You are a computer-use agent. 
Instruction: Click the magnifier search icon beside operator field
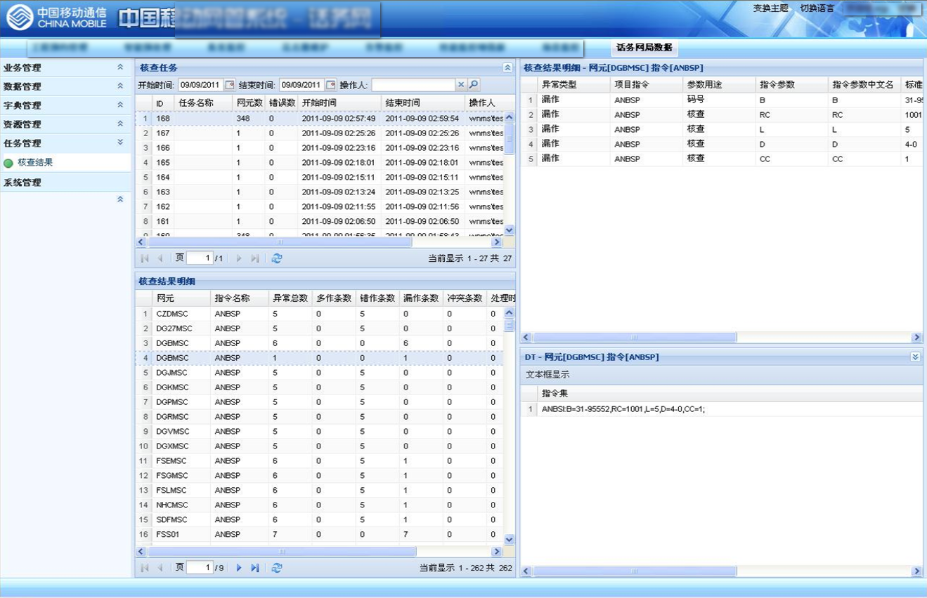[x=474, y=85]
